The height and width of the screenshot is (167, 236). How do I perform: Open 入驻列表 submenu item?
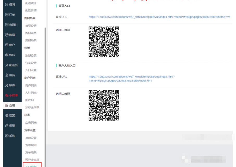click(x=31, y=93)
